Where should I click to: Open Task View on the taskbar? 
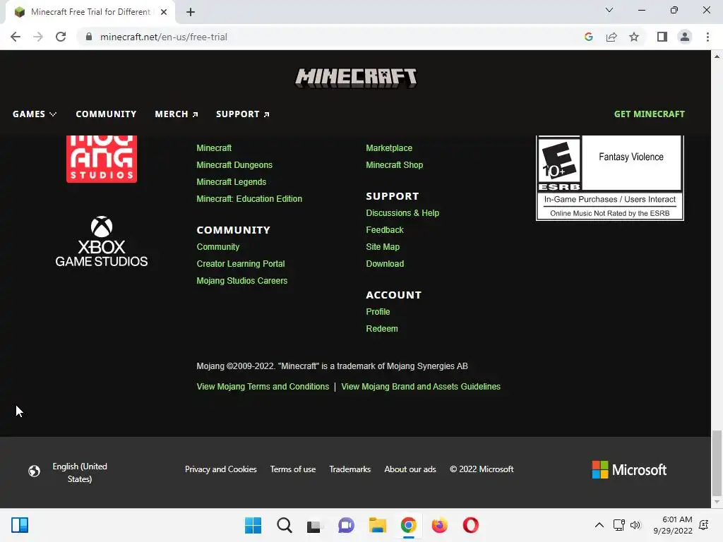point(314,525)
